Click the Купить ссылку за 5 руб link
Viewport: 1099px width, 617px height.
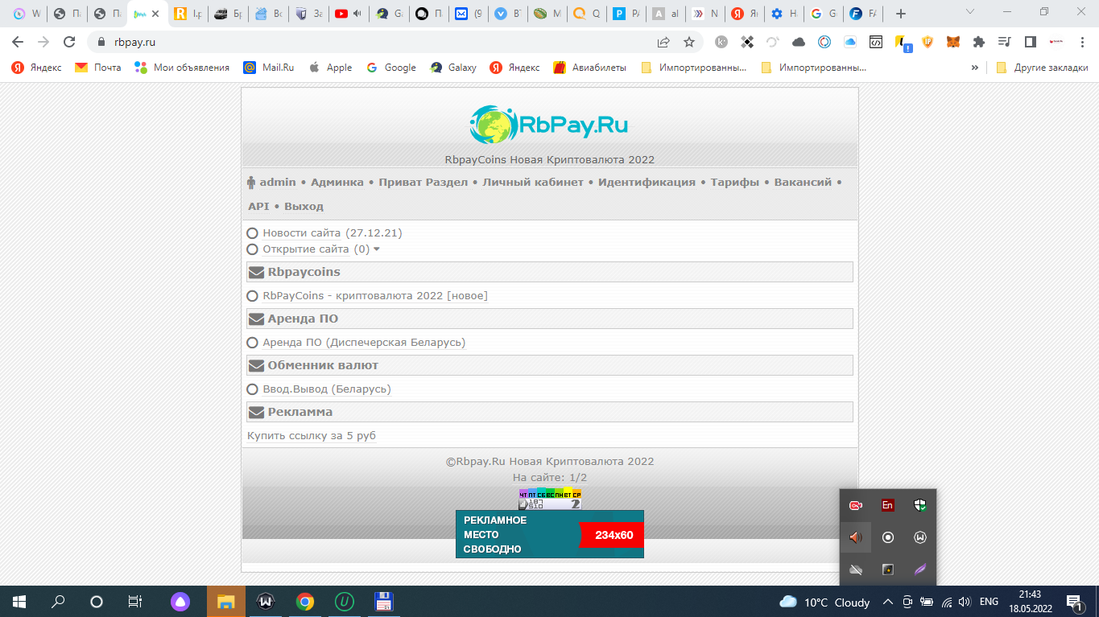[312, 436]
